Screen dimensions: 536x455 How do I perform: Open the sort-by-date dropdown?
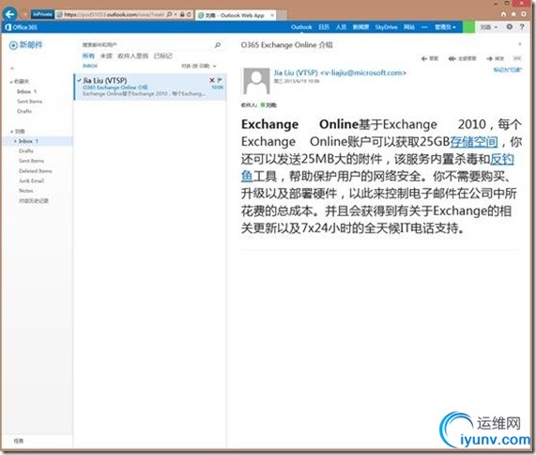pyautogui.click(x=199, y=66)
